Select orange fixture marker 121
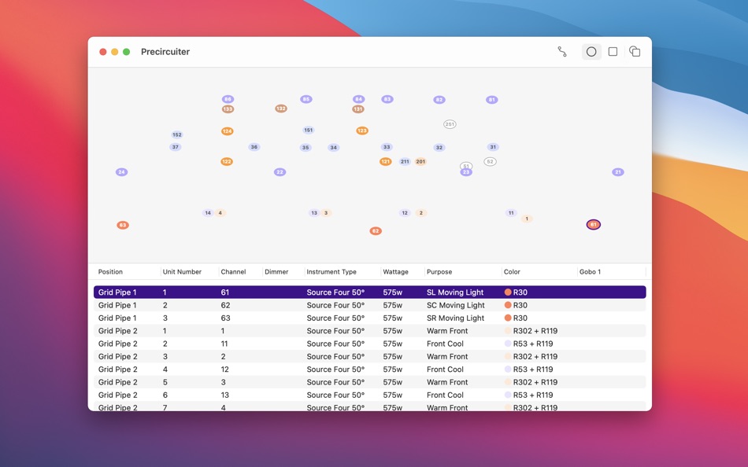Screen dimensions: 748x467 pyautogui.click(x=386, y=161)
